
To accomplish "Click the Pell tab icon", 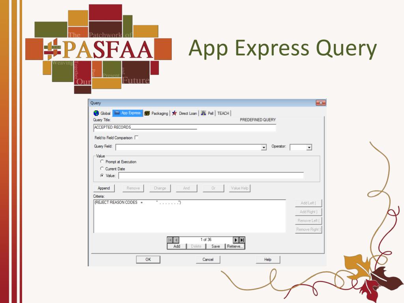I will coord(204,113).
